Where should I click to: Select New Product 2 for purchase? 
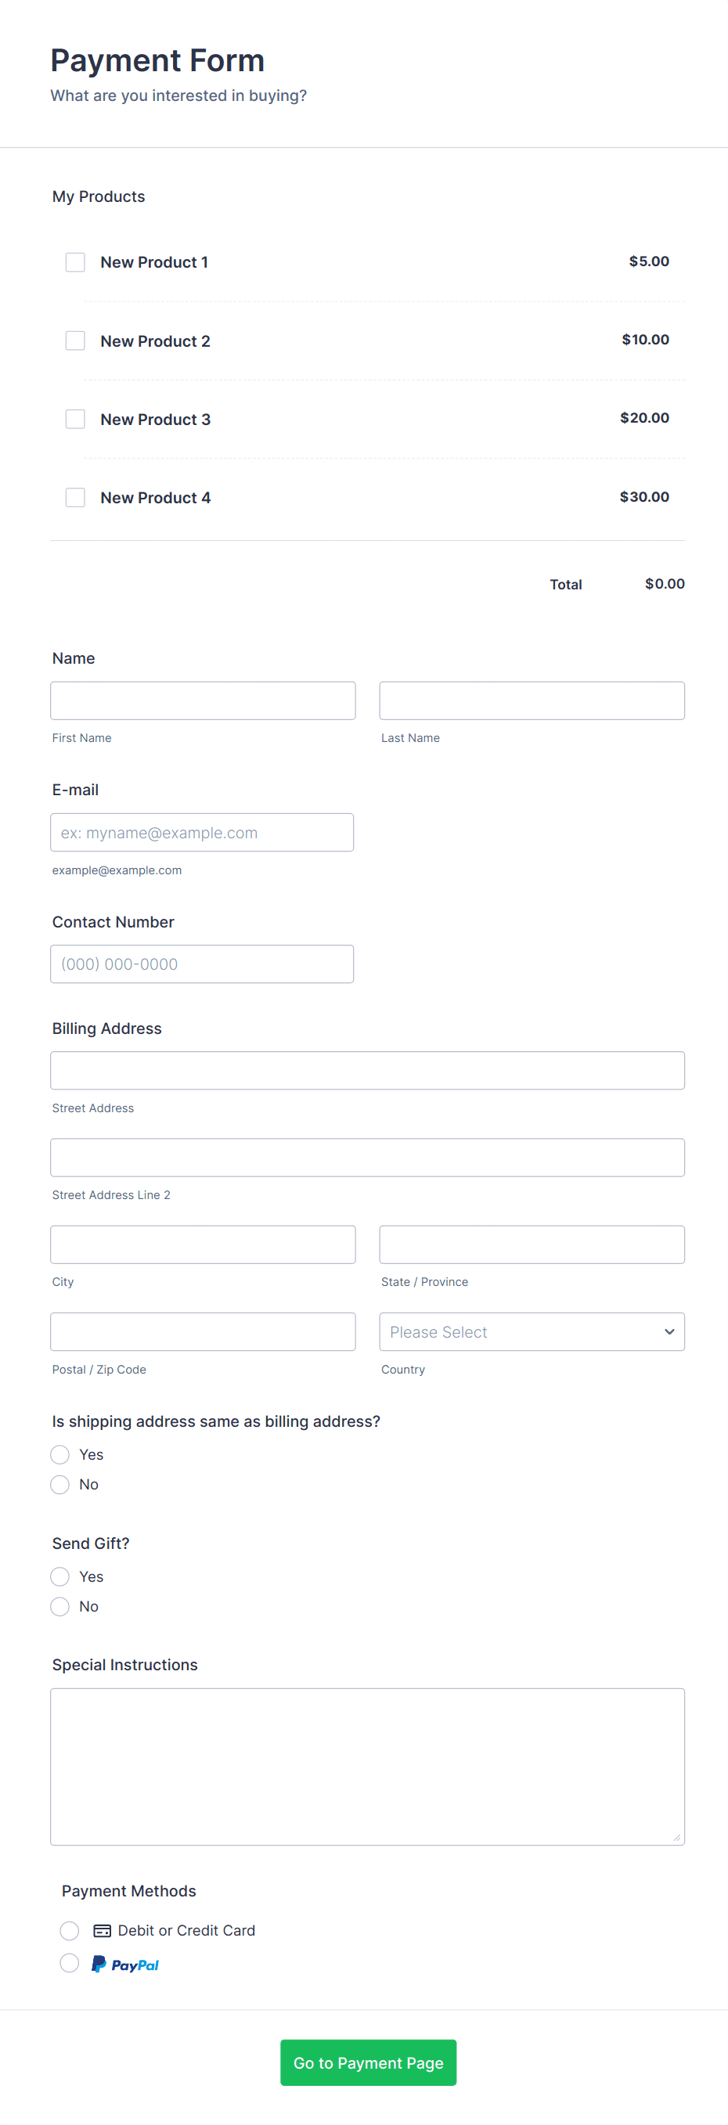click(74, 340)
